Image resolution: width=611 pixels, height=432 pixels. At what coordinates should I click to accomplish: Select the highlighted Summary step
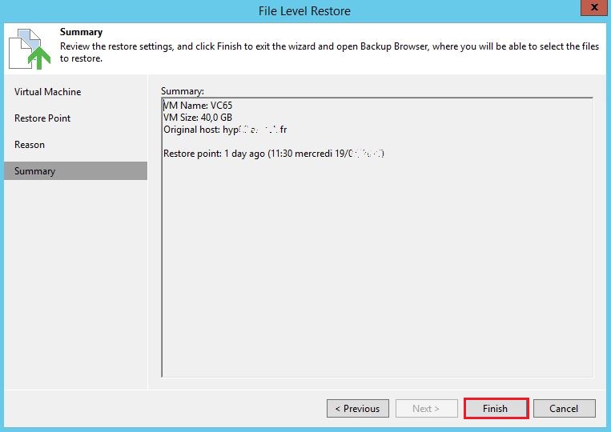(75, 171)
